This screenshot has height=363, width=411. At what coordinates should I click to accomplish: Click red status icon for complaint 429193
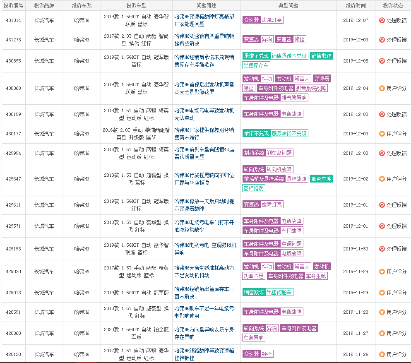click(x=382, y=249)
